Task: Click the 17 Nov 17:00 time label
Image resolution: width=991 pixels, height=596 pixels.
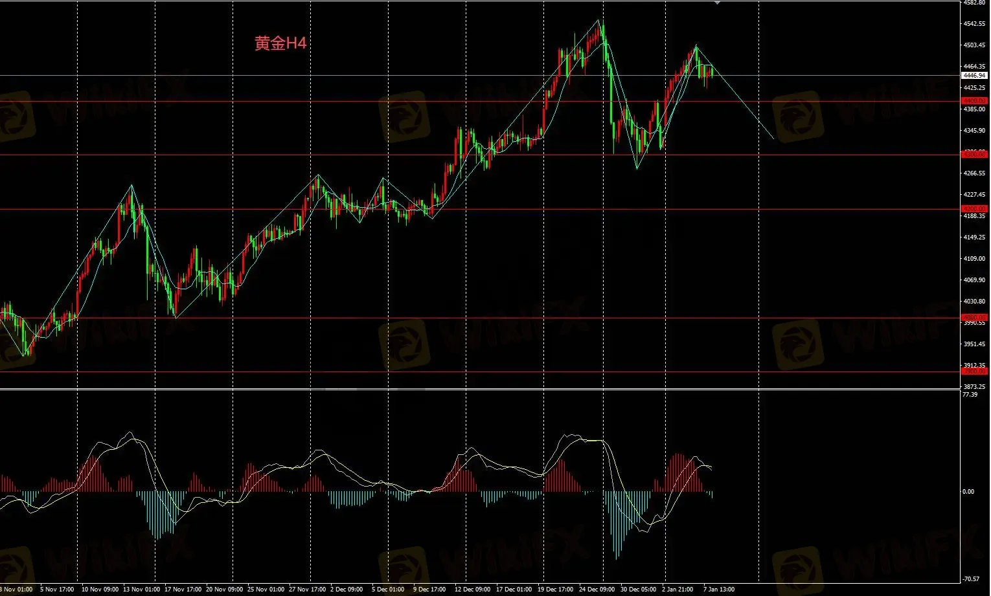Action: (183, 590)
